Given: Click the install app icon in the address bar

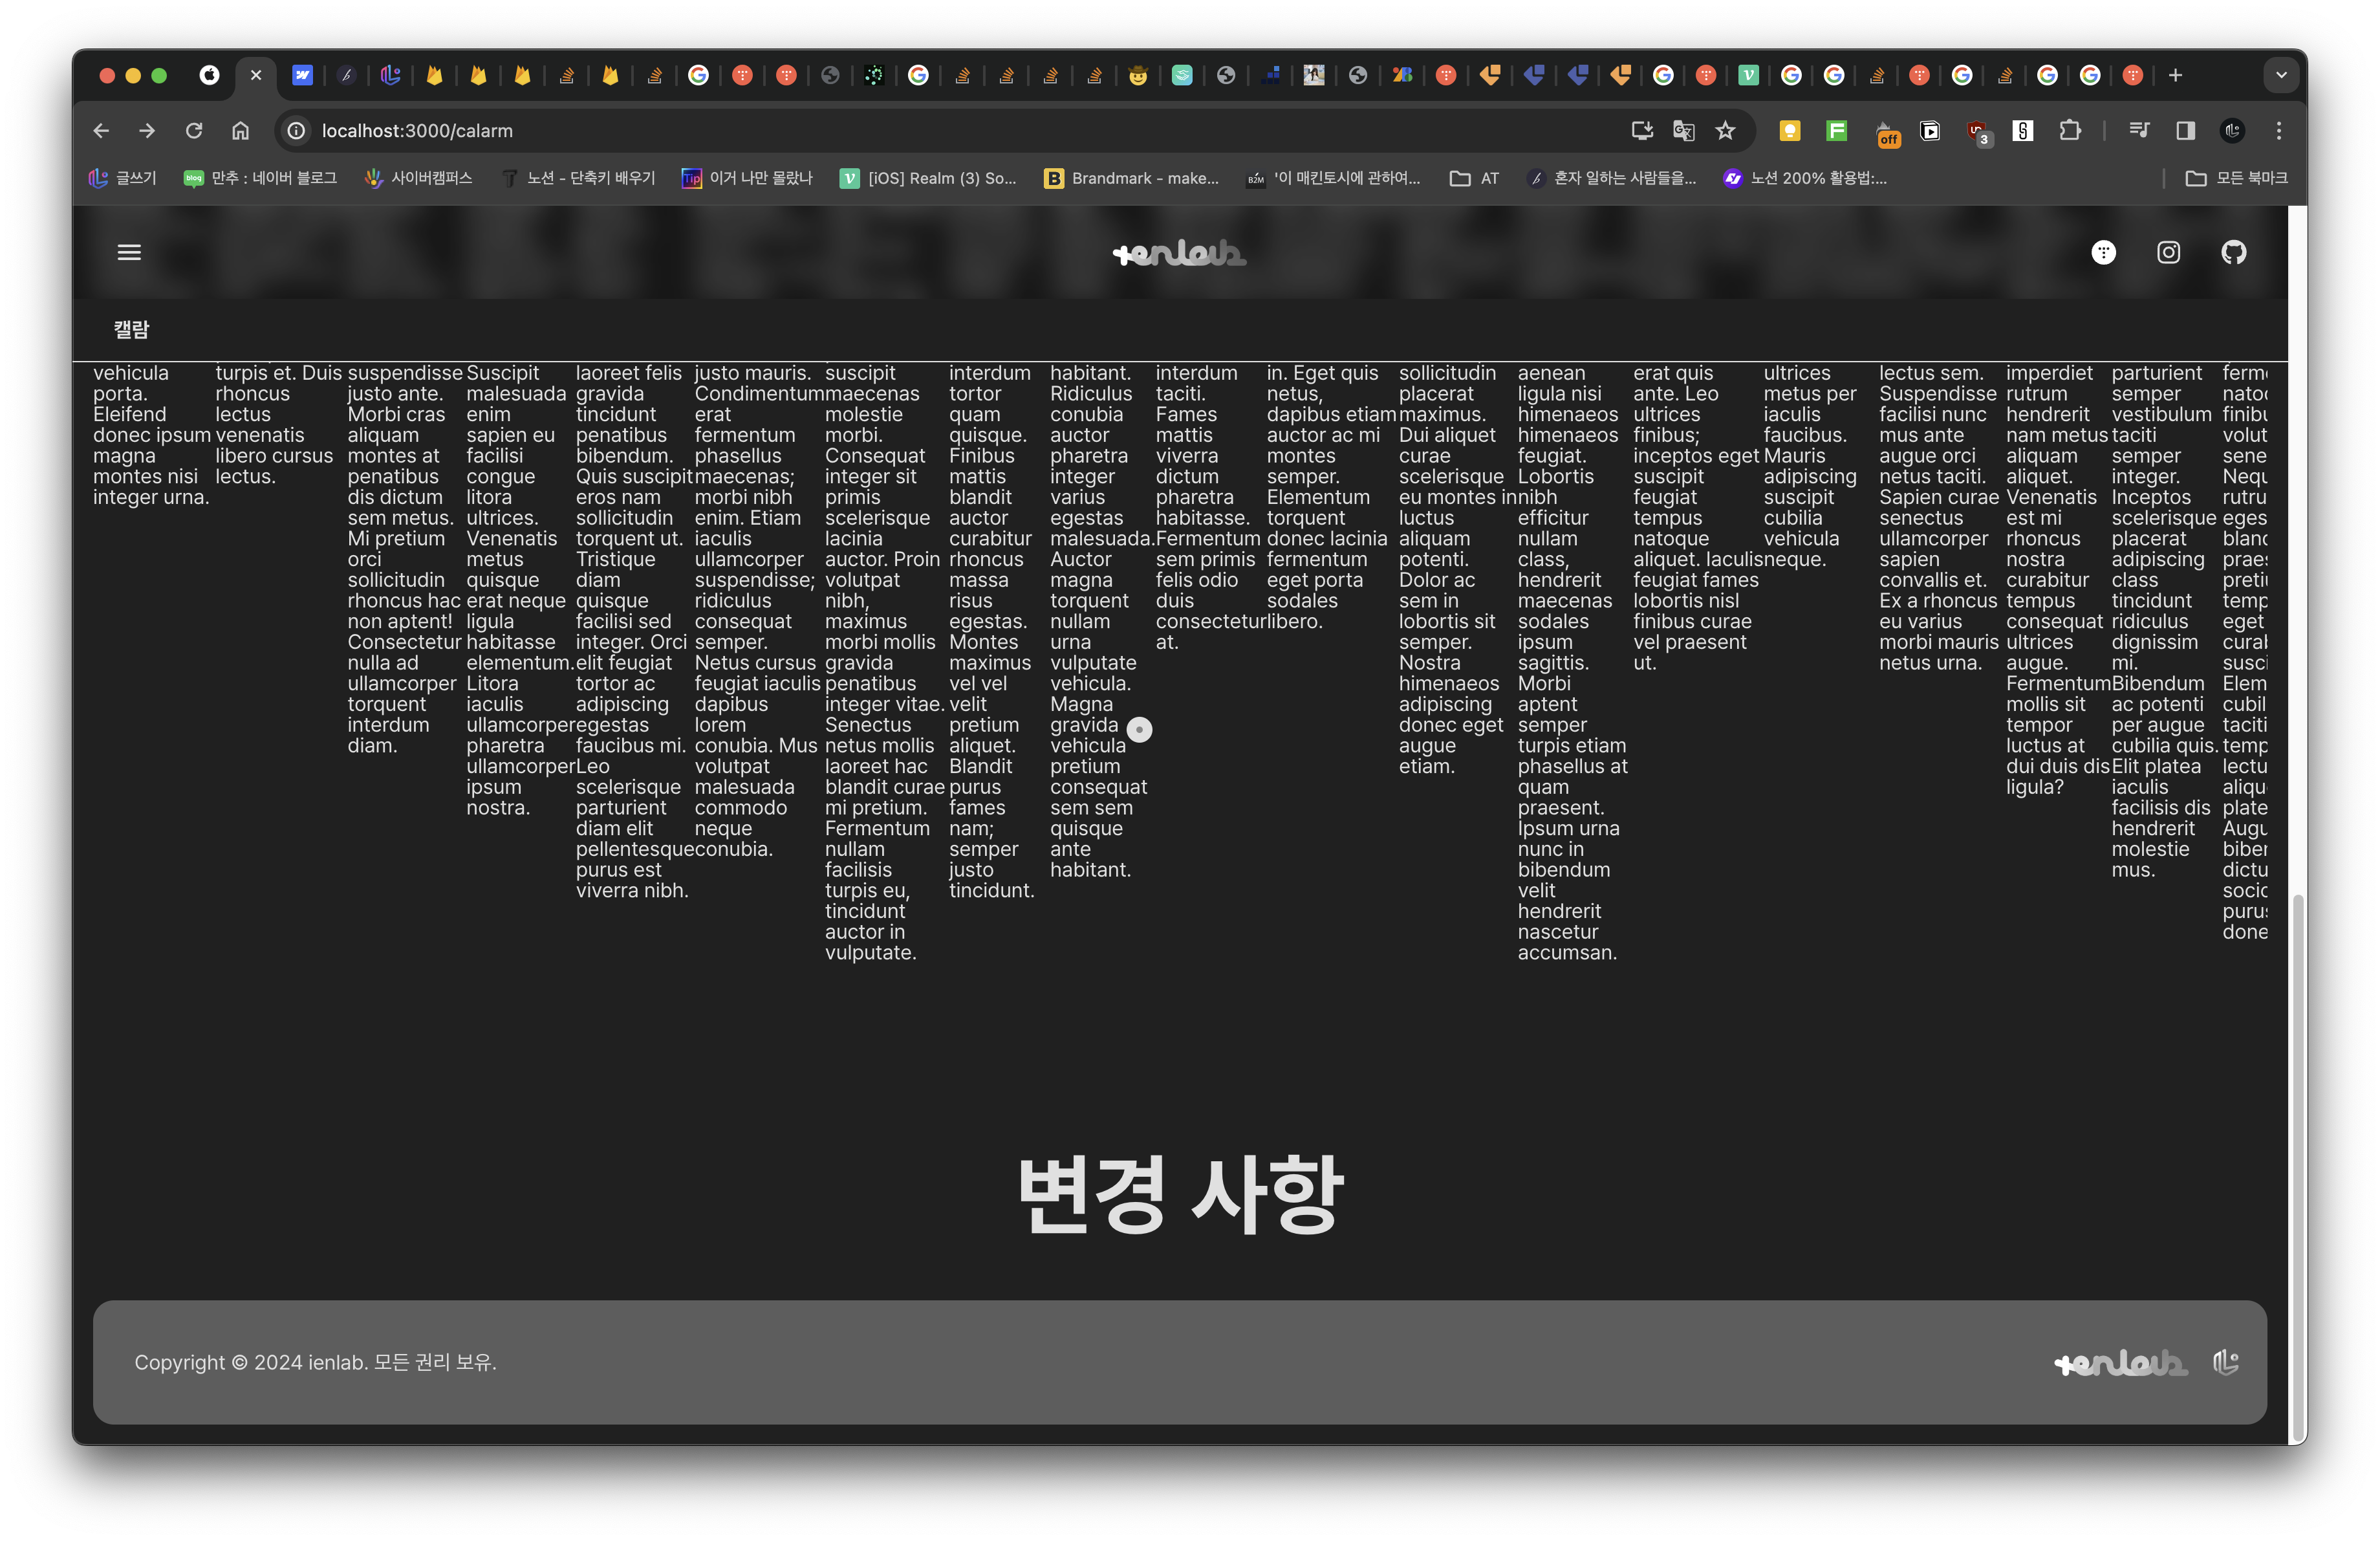Looking at the screenshot, I should (x=1641, y=131).
